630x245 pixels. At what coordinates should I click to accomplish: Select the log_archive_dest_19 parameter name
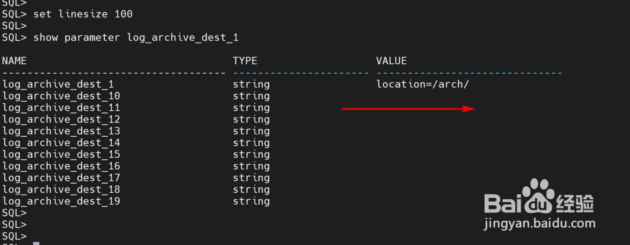pyautogui.click(x=61, y=201)
